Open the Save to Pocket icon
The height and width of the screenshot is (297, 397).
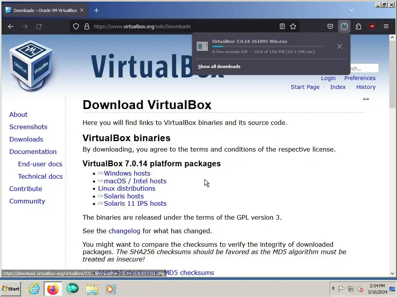(x=330, y=27)
